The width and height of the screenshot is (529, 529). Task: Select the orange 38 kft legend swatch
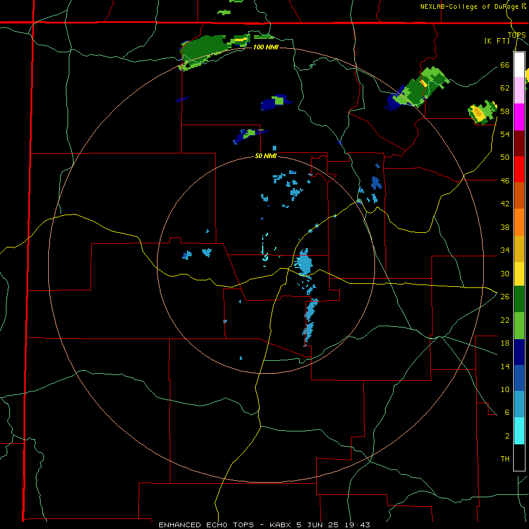519,222
